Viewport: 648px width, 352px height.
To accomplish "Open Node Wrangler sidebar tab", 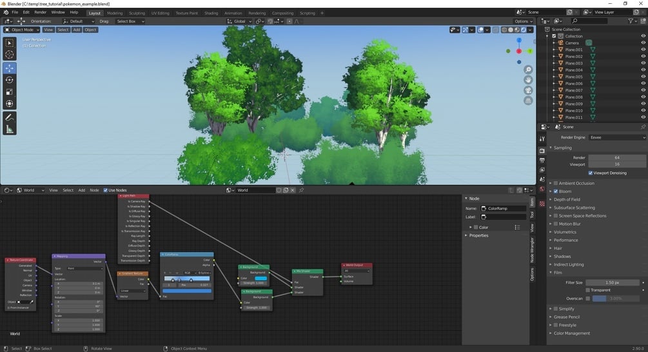I will (x=533, y=250).
